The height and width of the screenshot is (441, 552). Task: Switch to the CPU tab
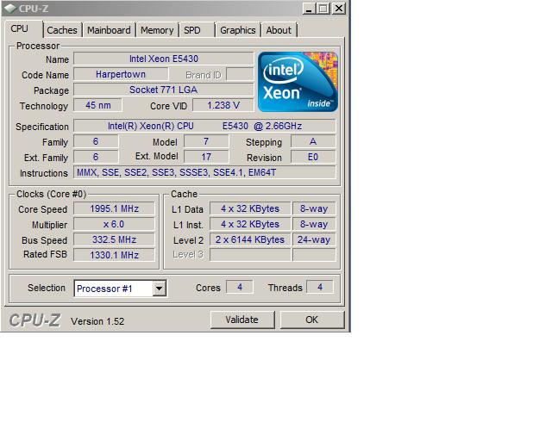(x=23, y=29)
